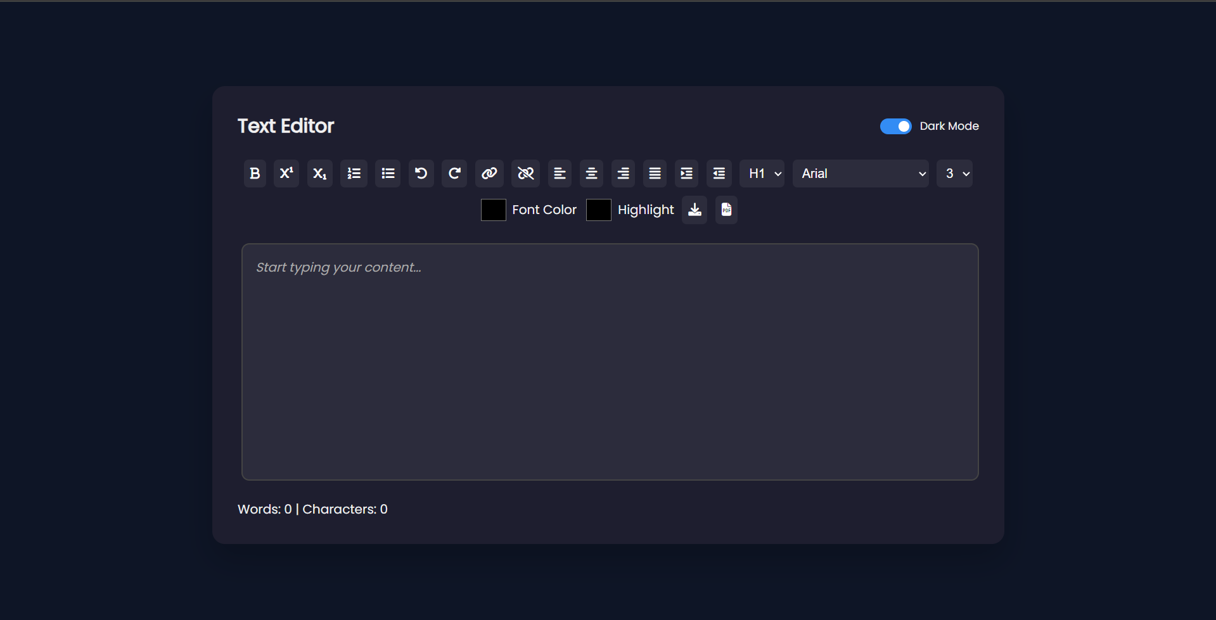Insert a bulleted list
The image size is (1216, 620).
[x=388, y=174]
